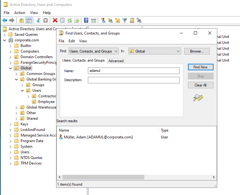The image size is (240, 195).
Task: Expand the Common Groups node
Action: click(17, 74)
